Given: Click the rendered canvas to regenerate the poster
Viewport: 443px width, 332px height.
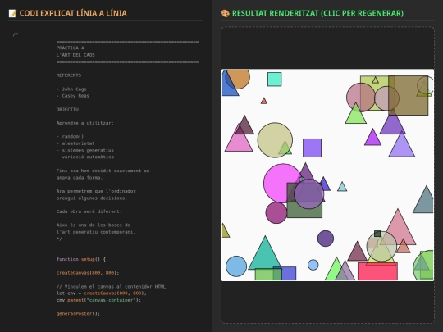Looking at the screenshot, I should point(327,175).
